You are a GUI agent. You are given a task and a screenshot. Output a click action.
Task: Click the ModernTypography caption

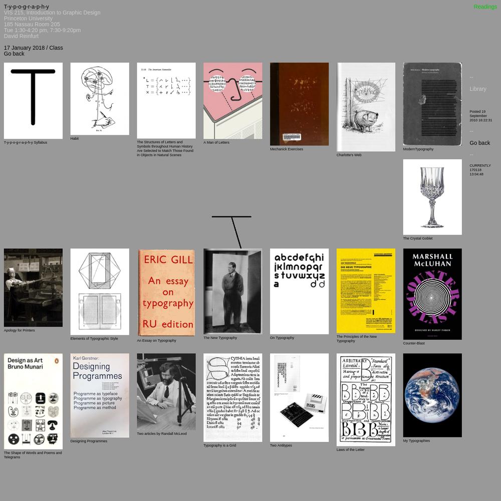(x=418, y=149)
